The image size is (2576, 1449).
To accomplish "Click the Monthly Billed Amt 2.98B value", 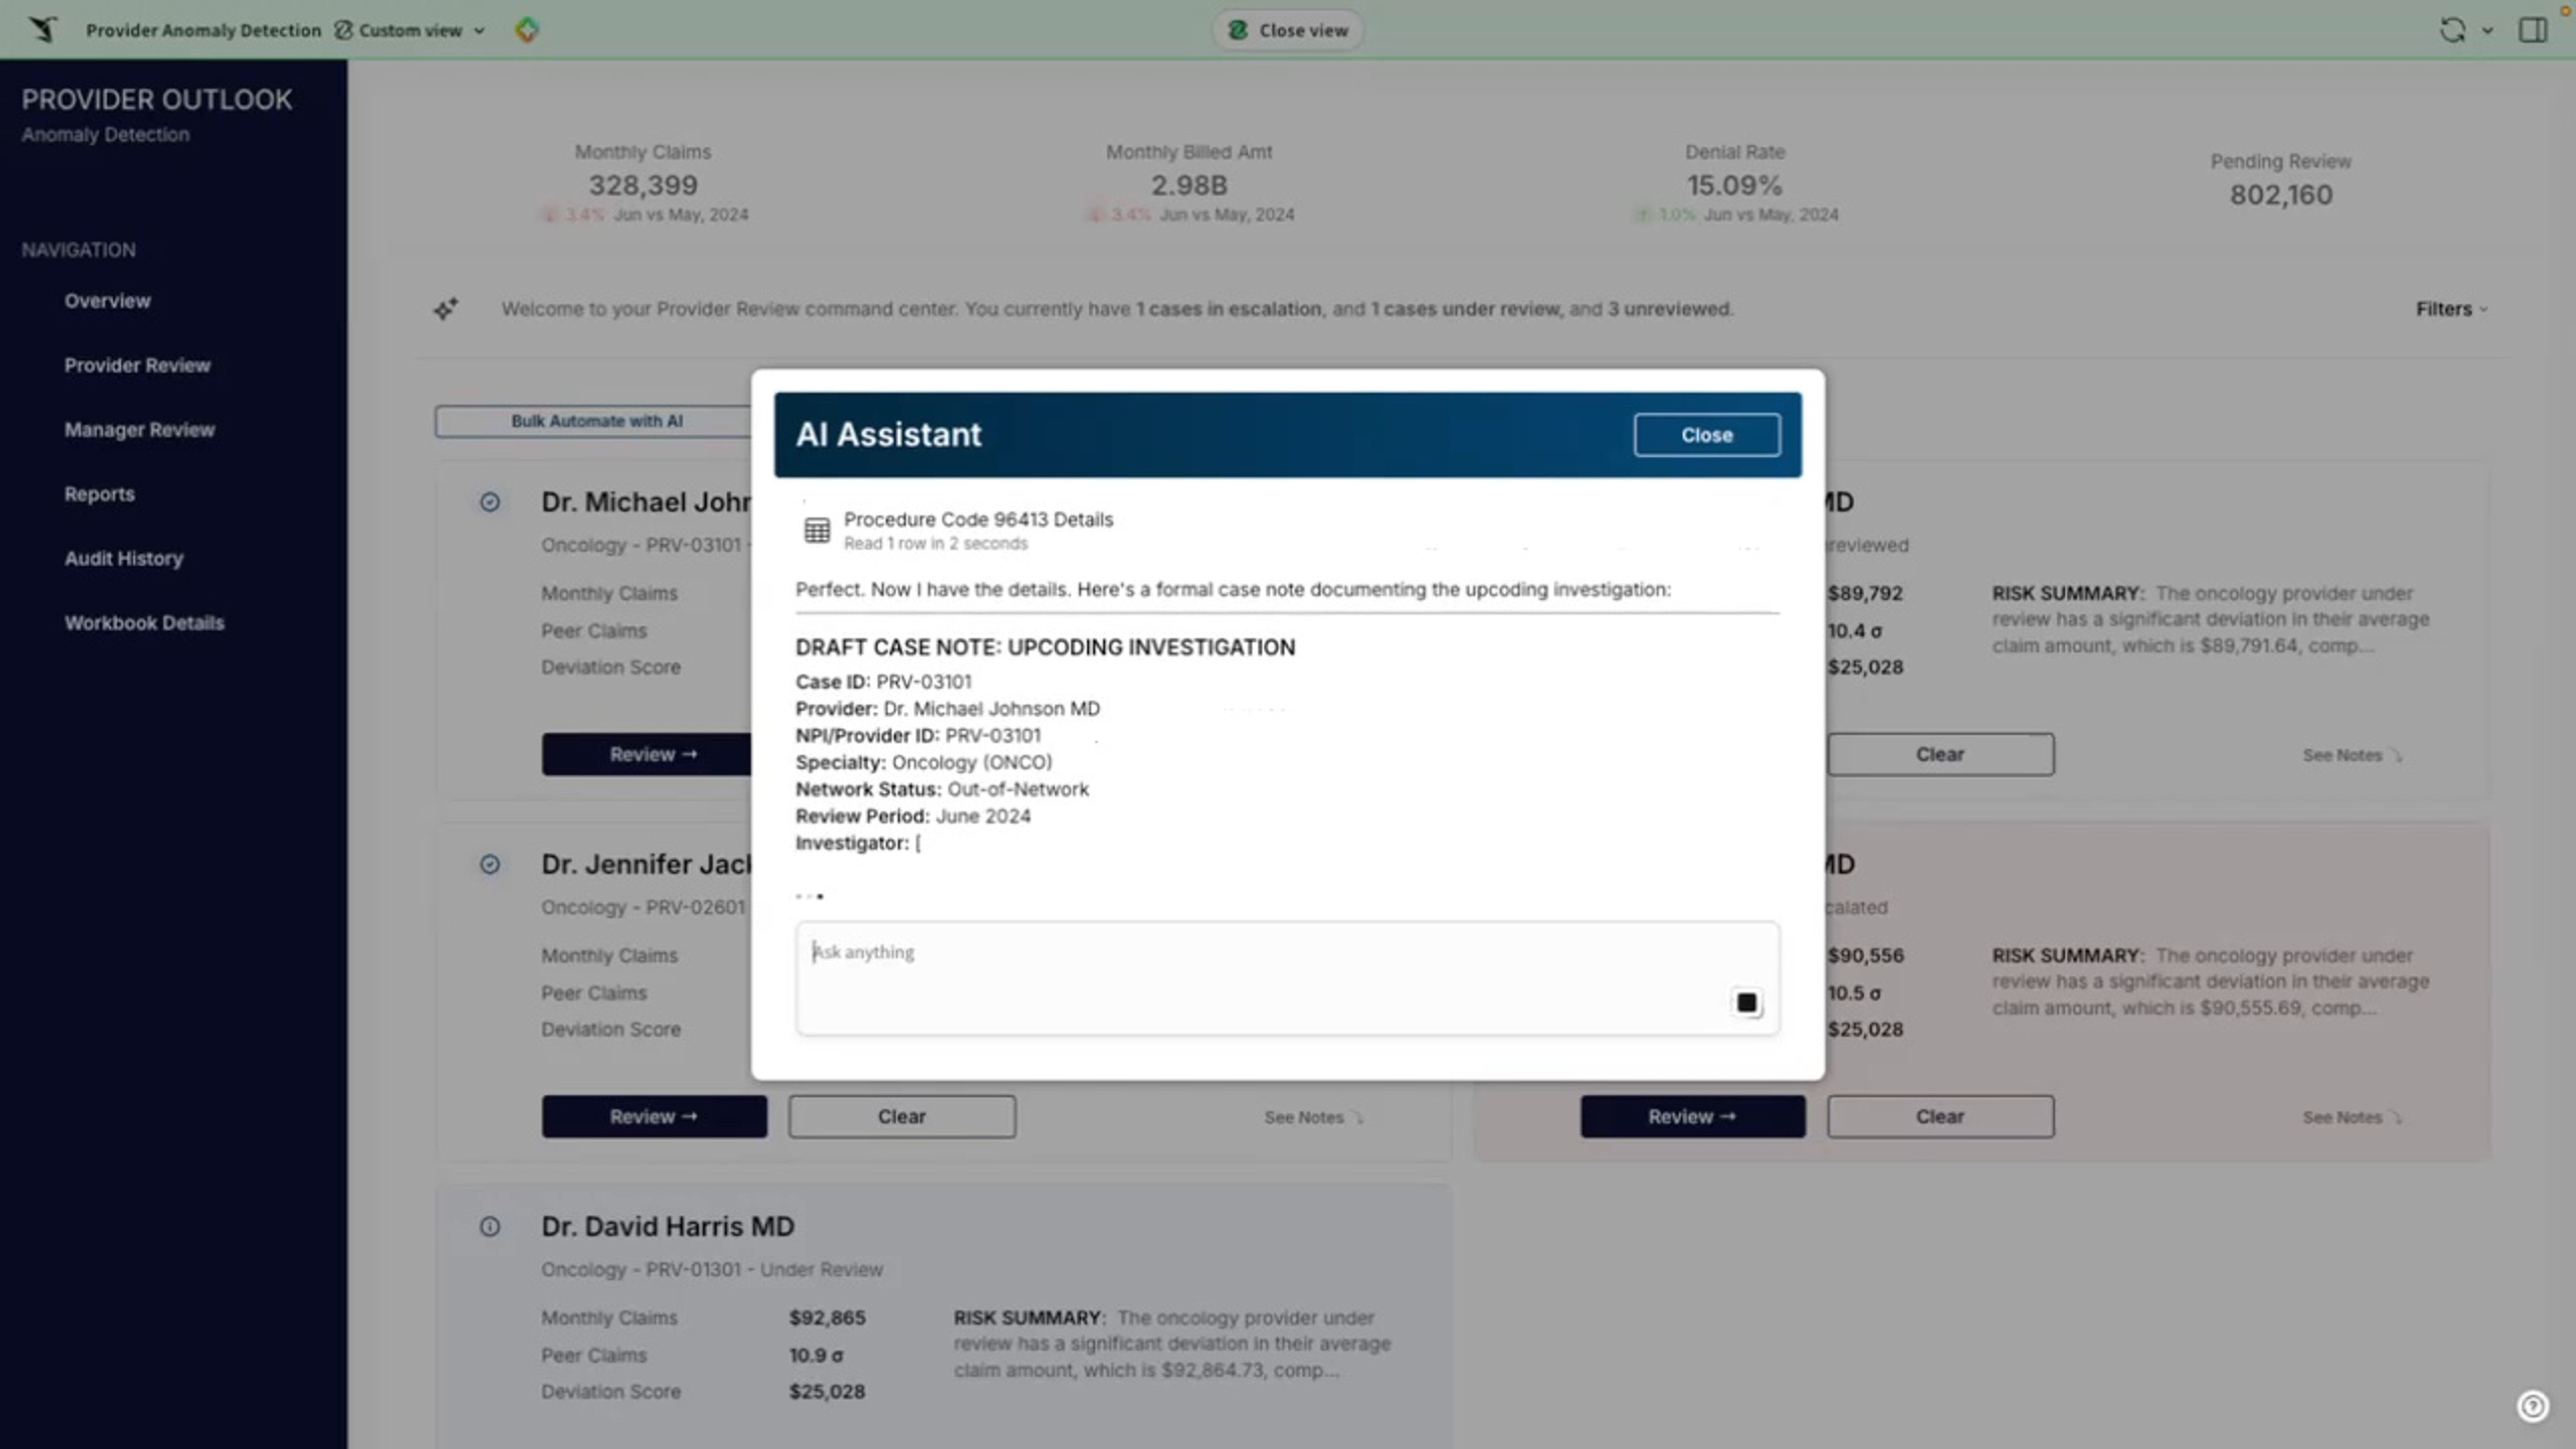I will point(1188,186).
